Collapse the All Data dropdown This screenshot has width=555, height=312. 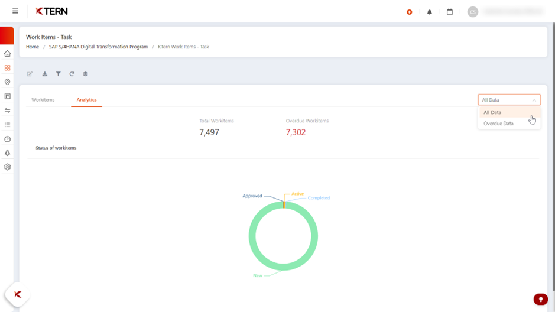(x=509, y=100)
